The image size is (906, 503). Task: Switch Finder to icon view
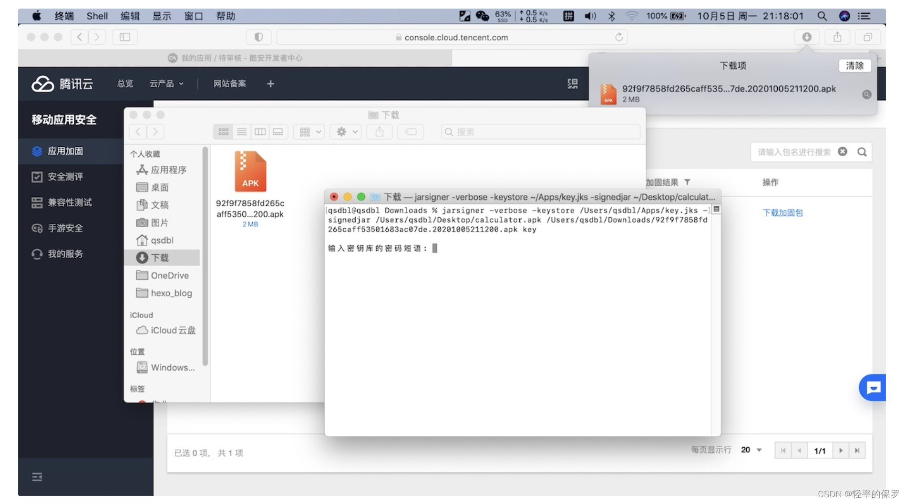(223, 132)
